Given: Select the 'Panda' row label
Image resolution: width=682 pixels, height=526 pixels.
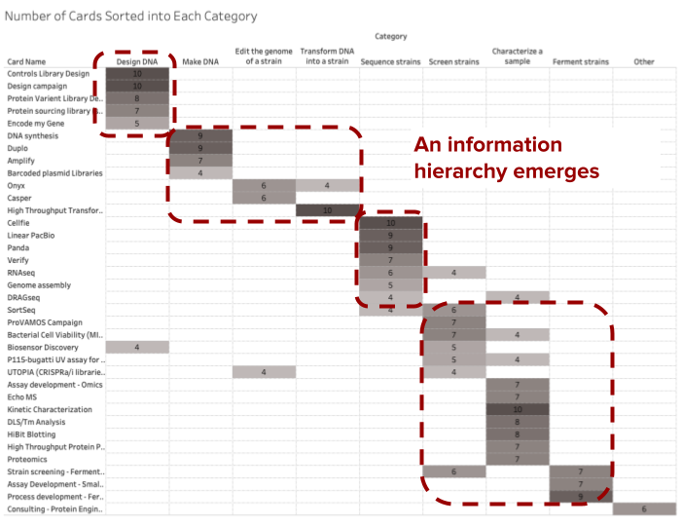Looking at the screenshot, I should pos(18,247).
